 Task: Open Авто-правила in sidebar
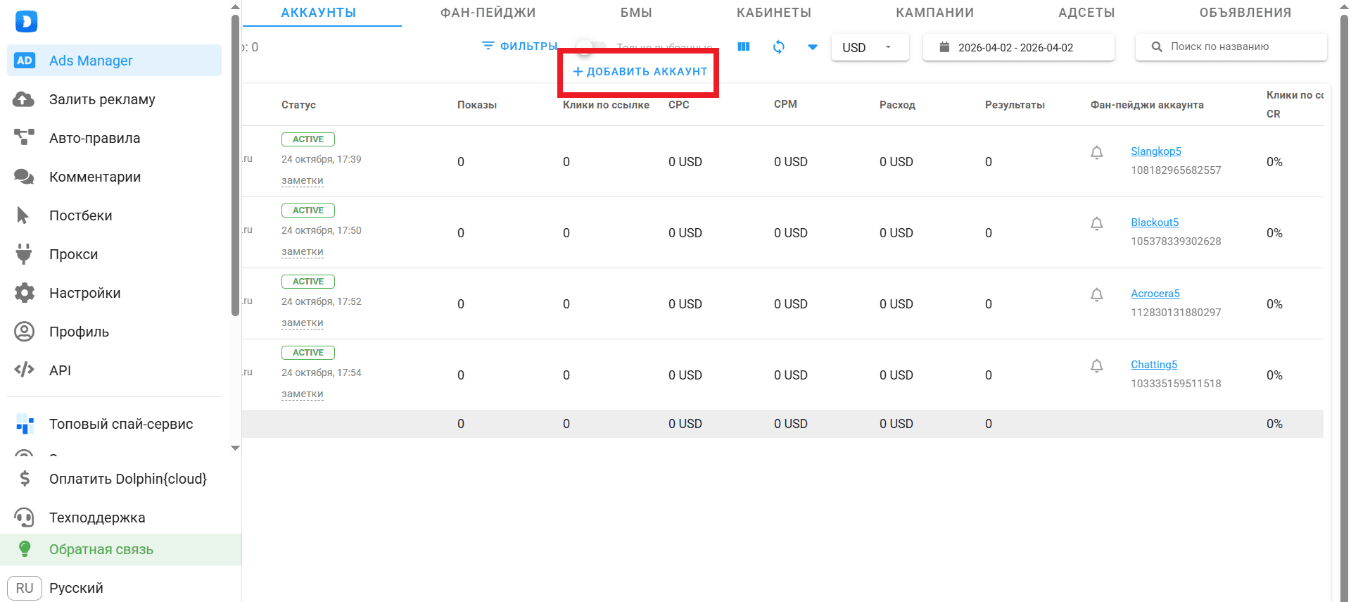(x=94, y=138)
